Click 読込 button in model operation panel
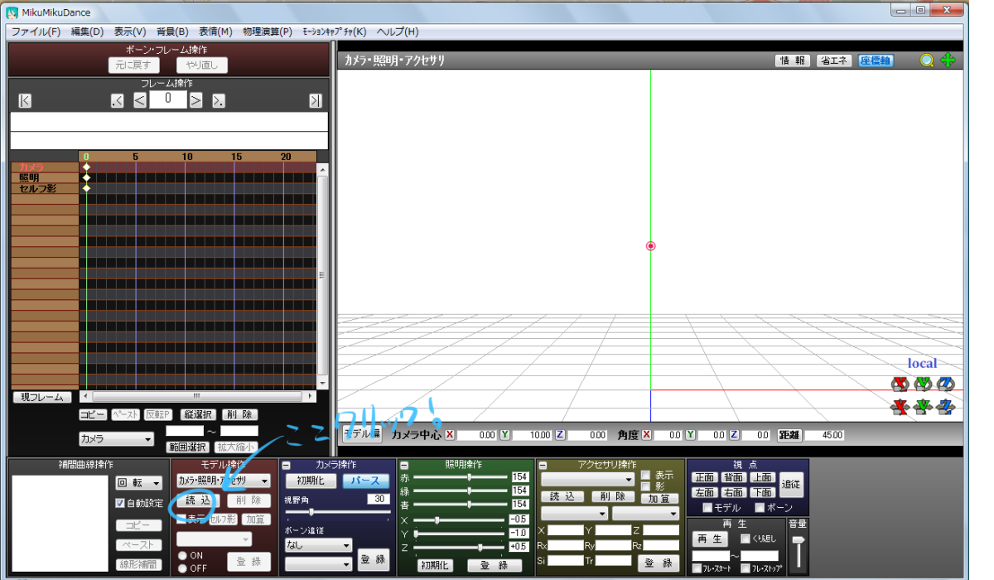The width and height of the screenshot is (994, 580). (x=199, y=500)
